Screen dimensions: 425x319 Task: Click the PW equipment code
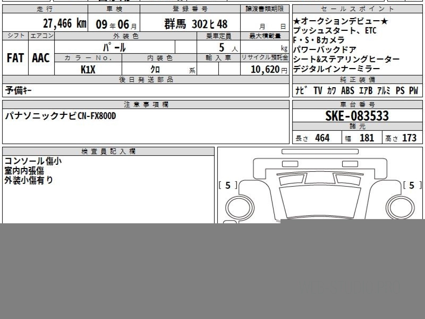414,91
